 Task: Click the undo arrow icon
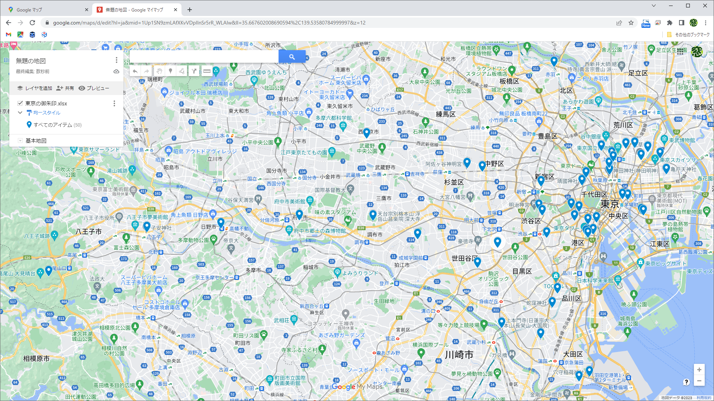pos(135,71)
